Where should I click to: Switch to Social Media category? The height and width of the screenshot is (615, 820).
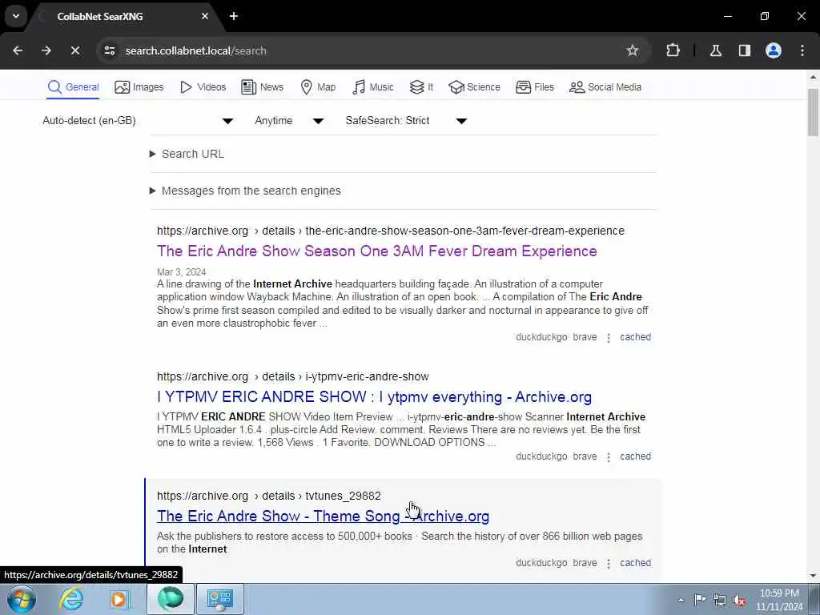pyautogui.click(x=605, y=86)
